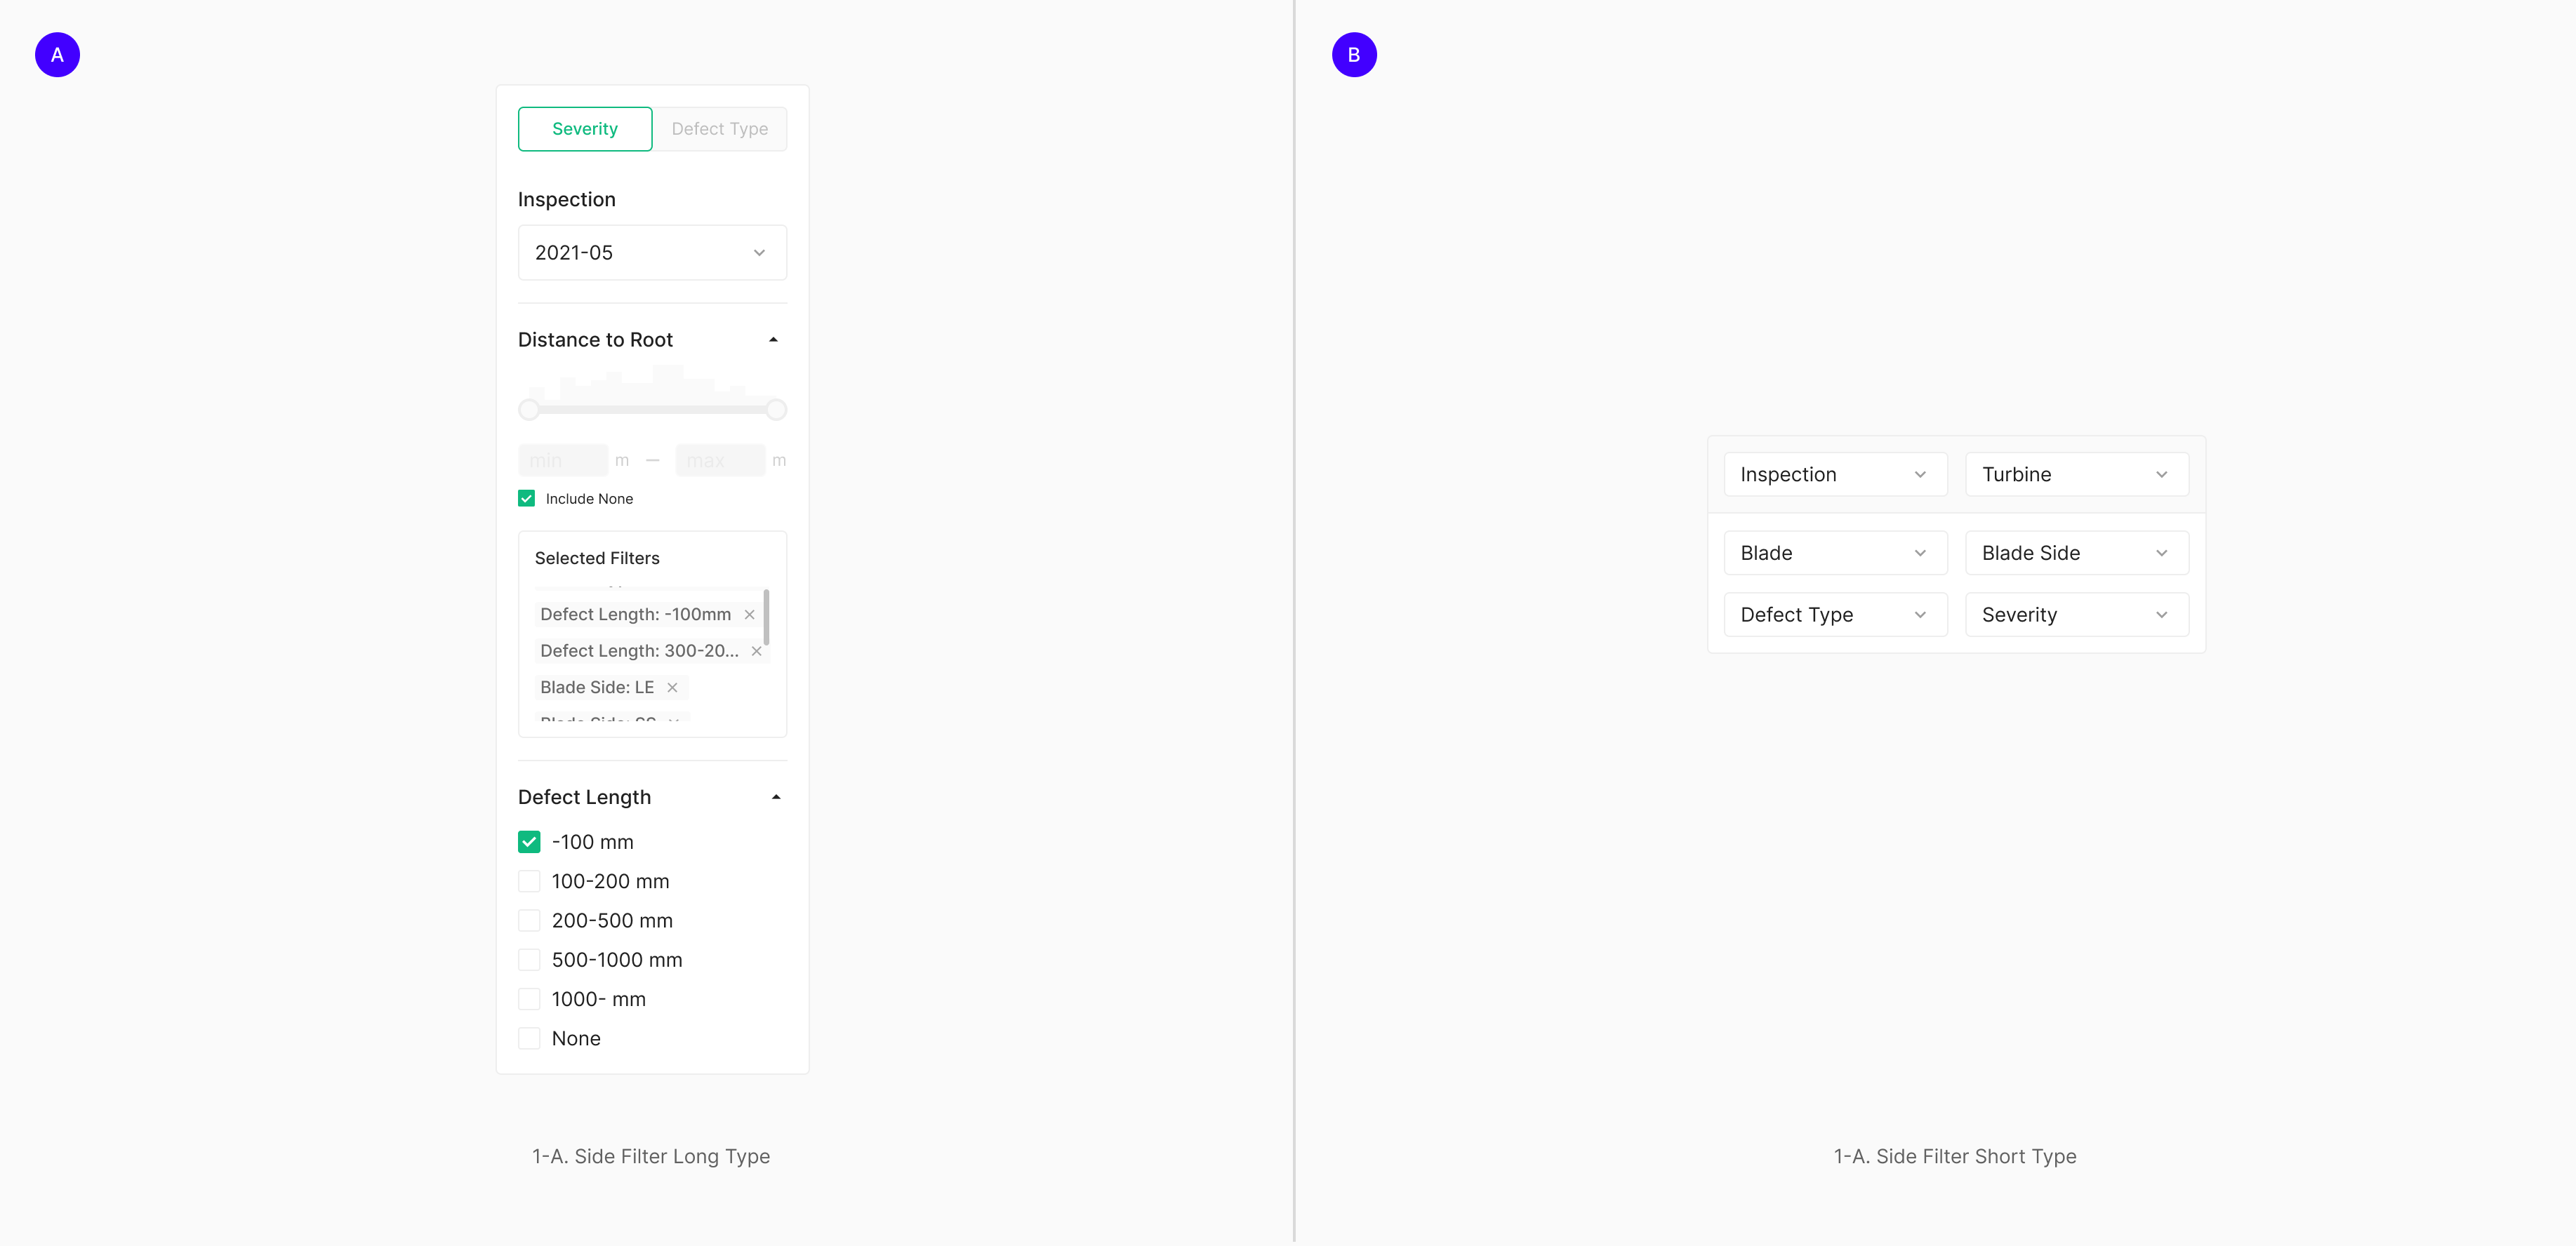Check the 200-500 mm option
Viewport: 2576px width, 1246px height.
click(x=529, y=920)
